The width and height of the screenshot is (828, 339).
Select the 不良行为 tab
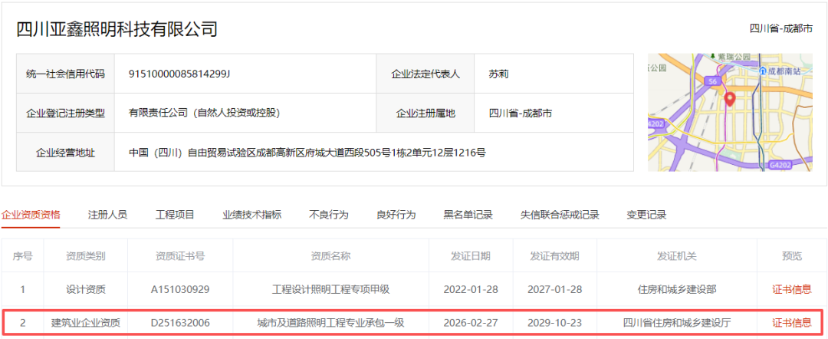tap(329, 215)
